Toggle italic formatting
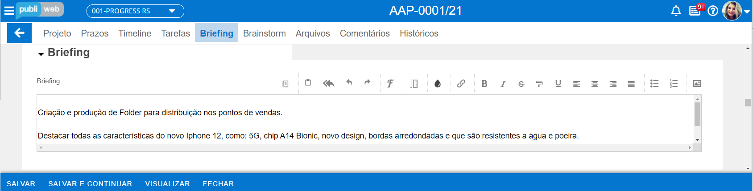 [503, 84]
